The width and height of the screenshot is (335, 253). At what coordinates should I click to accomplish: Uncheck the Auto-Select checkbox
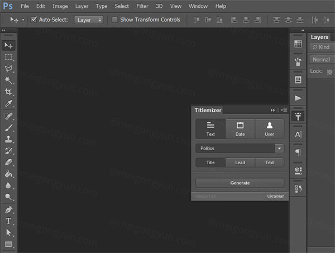pyautogui.click(x=33, y=20)
